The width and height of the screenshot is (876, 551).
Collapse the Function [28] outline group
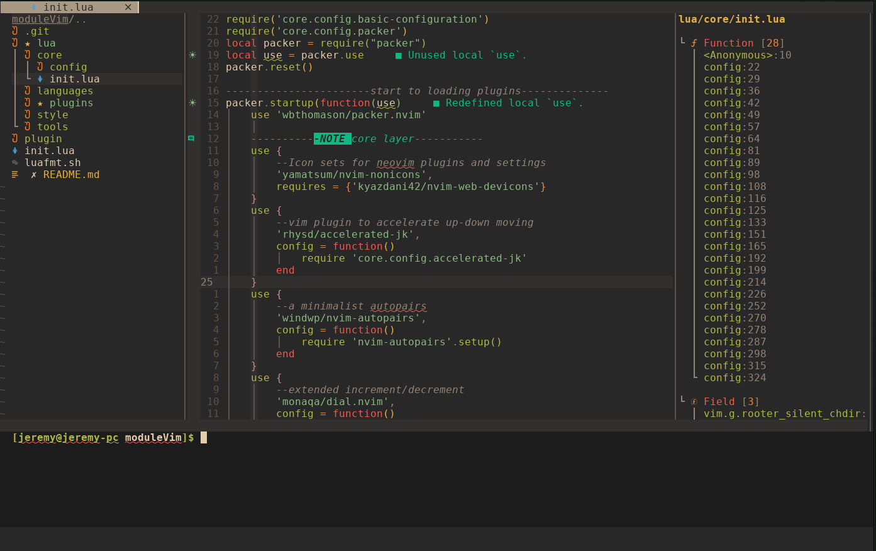[683, 42]
